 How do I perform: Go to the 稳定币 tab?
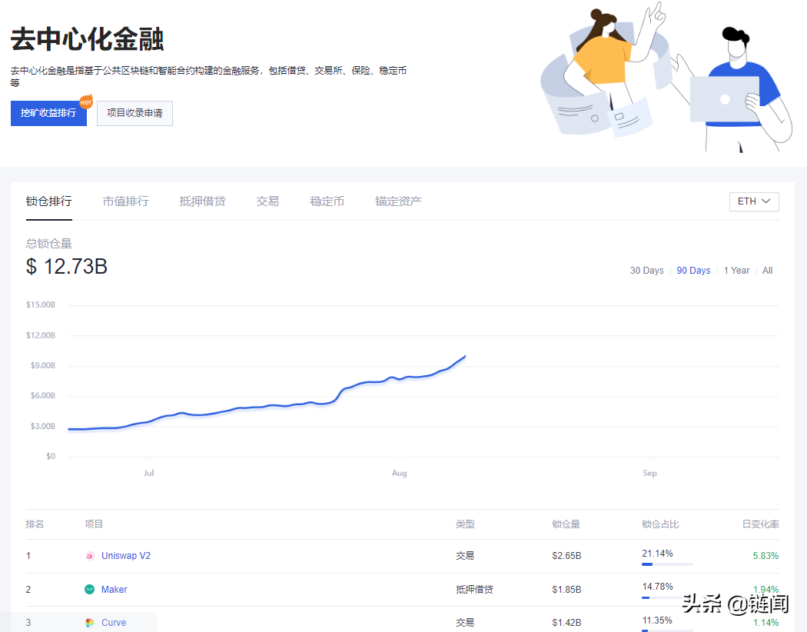click(x=327, y=201)
